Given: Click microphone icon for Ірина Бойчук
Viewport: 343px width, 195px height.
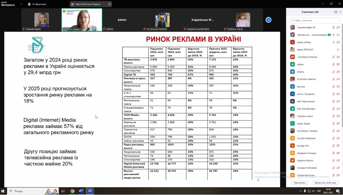Looking at the screenshot, I should click(x=333, y=42).
